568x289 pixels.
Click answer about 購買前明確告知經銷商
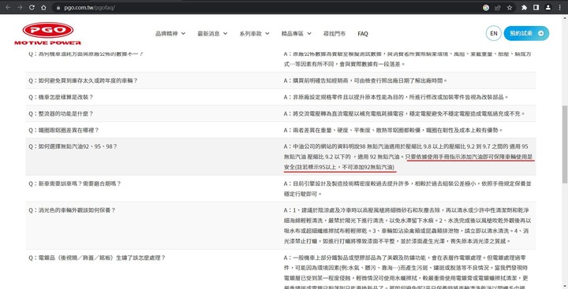pos(365,80)
